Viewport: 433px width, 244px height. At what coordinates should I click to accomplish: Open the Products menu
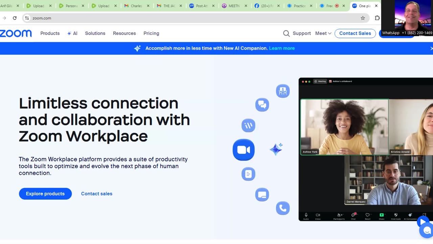50,33
